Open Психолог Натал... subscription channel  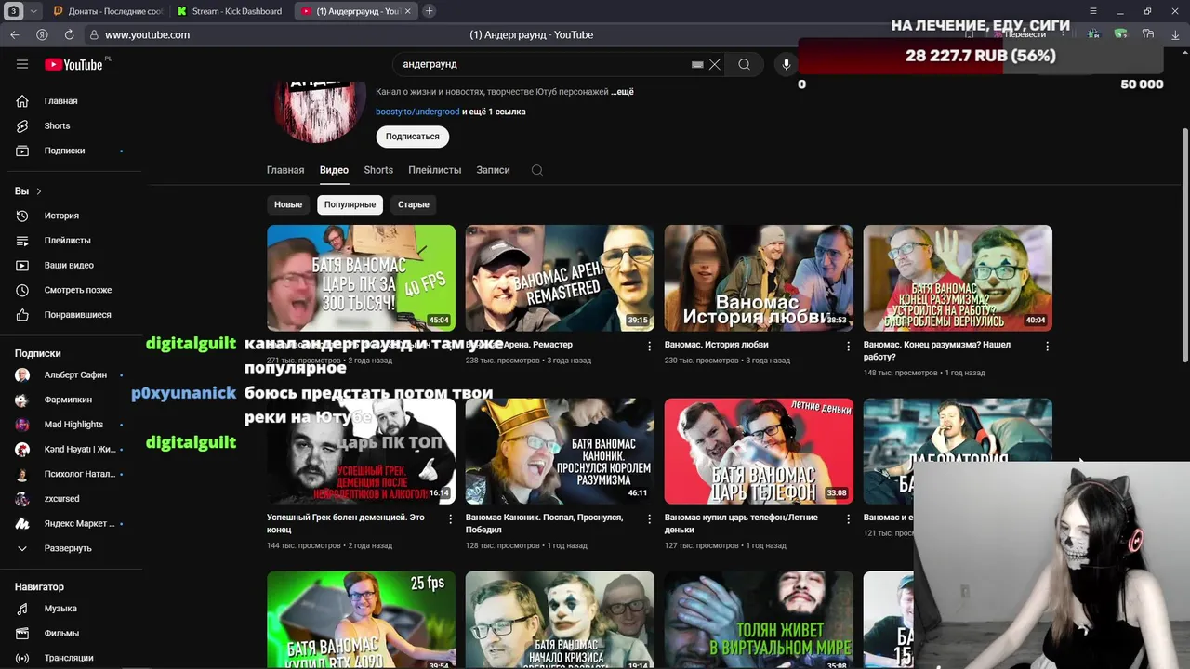tap(79, 474)
